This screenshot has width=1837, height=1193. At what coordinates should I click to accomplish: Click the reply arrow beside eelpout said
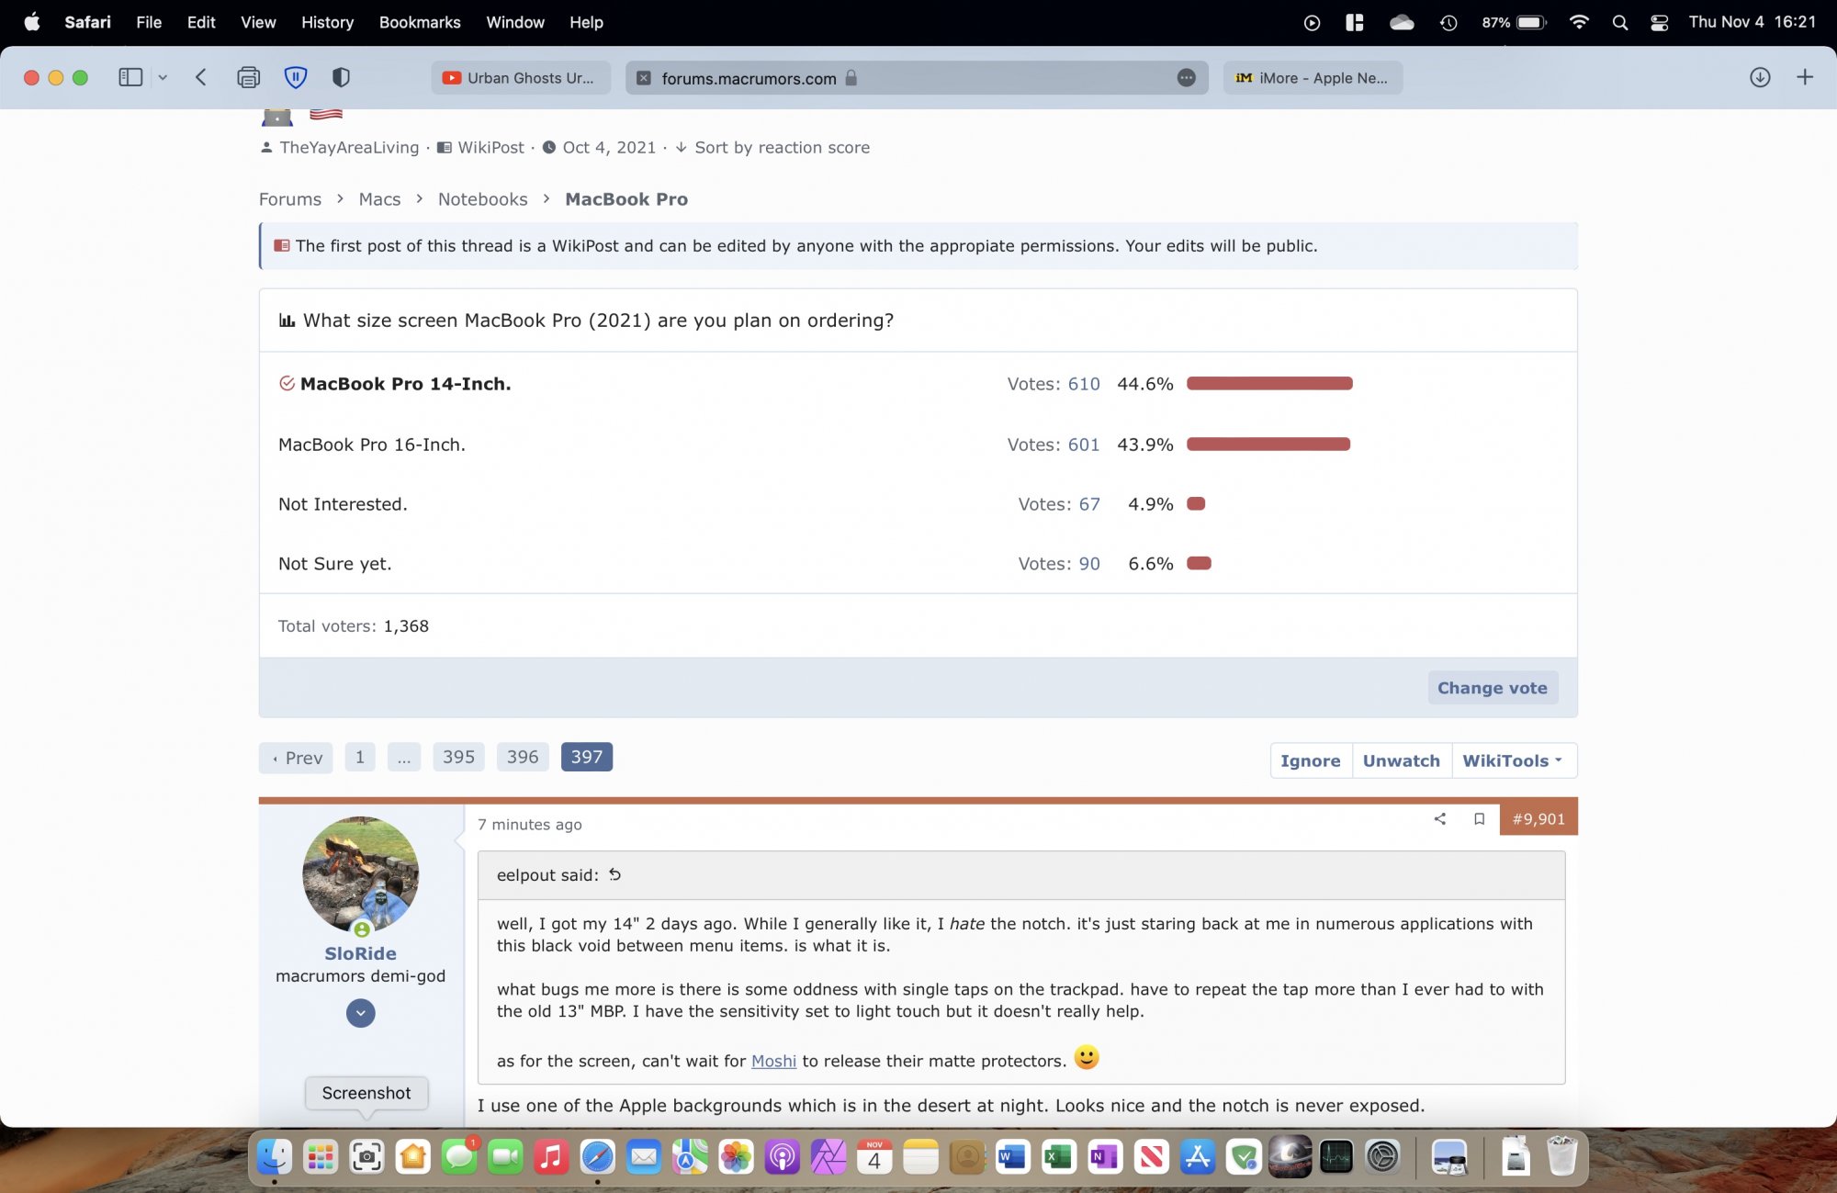point(615,874)
